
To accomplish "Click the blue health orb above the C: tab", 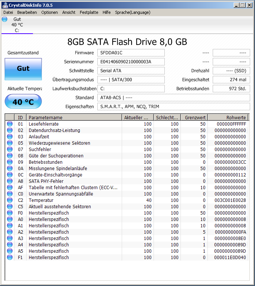I will tap(4, 19).
